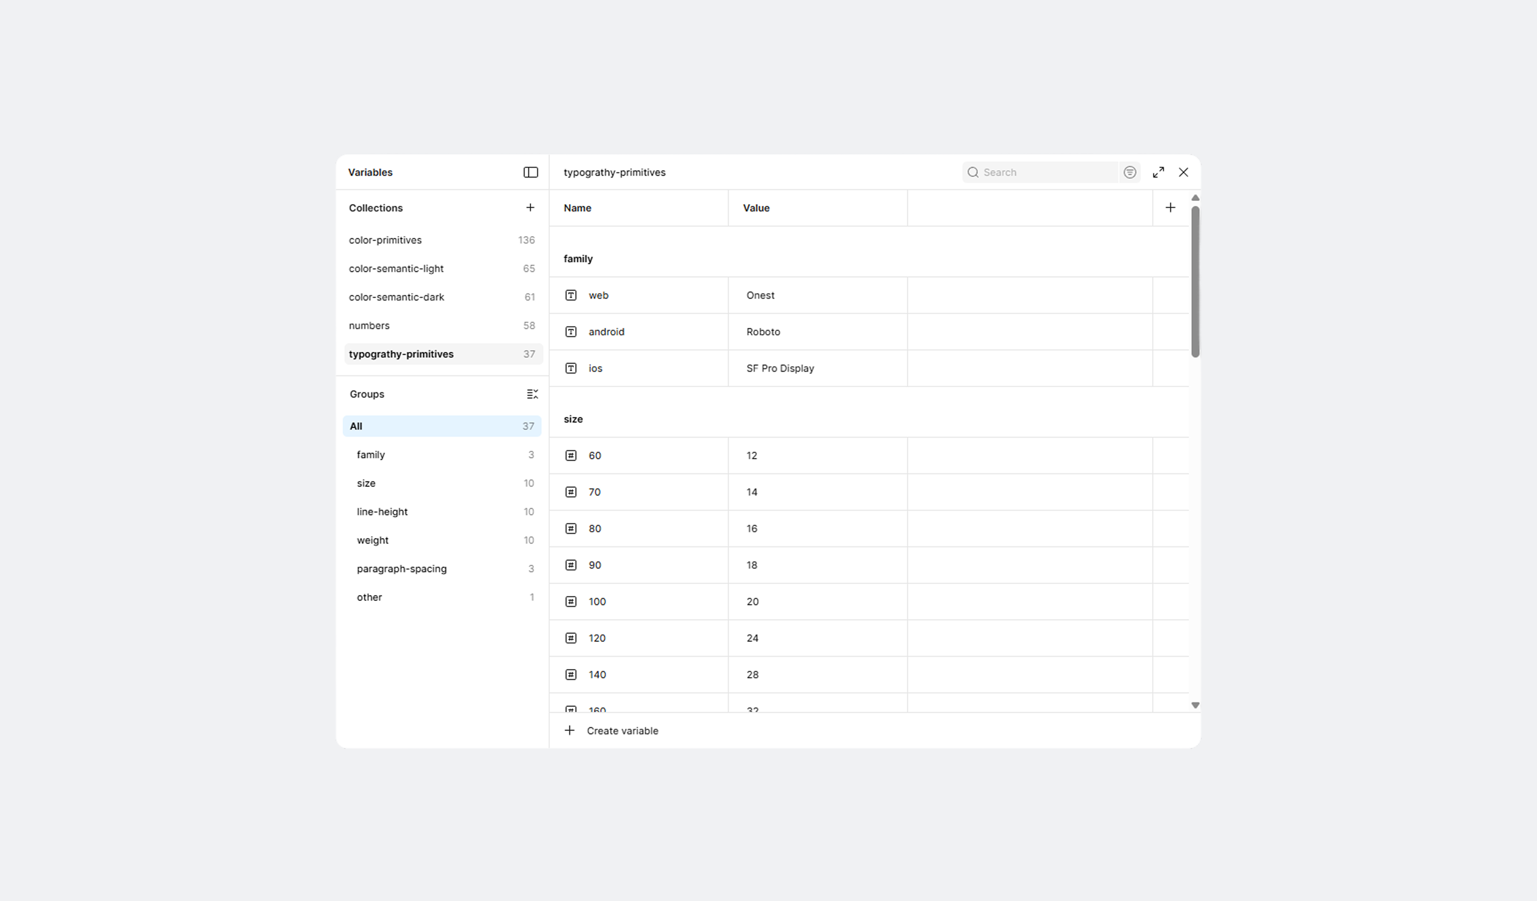Click the number type icon for 70
1537x901 pixels.
click(571, 492)
